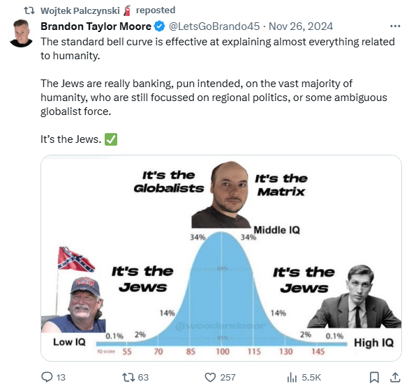
Task: Click the 13 replies count
Action: point(61,377)
